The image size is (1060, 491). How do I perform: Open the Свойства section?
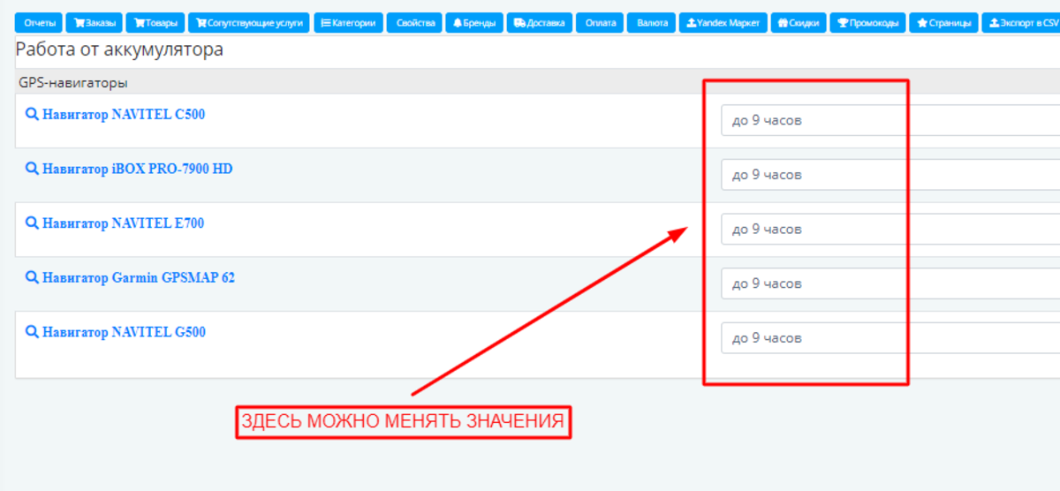(414, 23)
